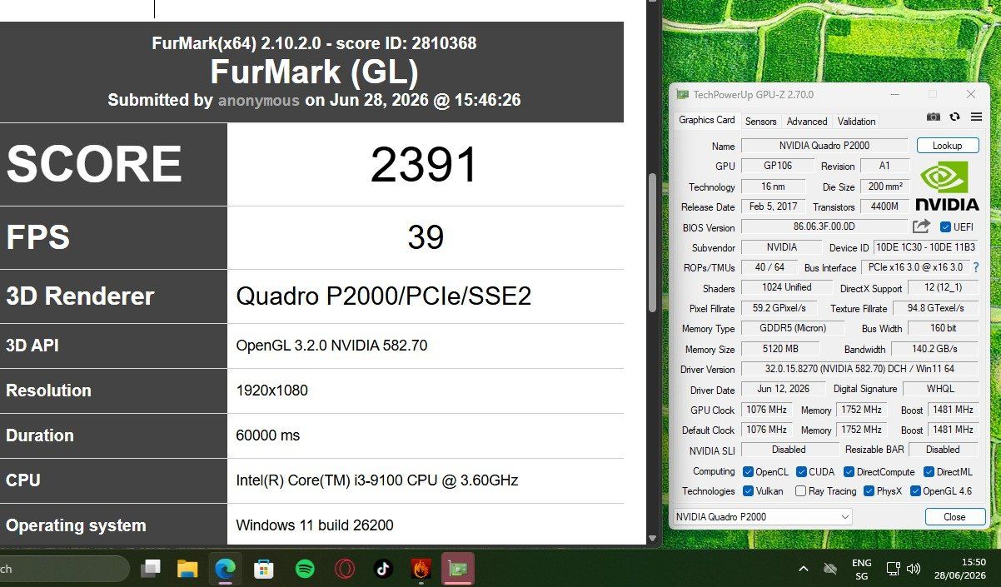Show hidden system tray icons
This screenshot has width=1001, height=587.
pos(803,569)
